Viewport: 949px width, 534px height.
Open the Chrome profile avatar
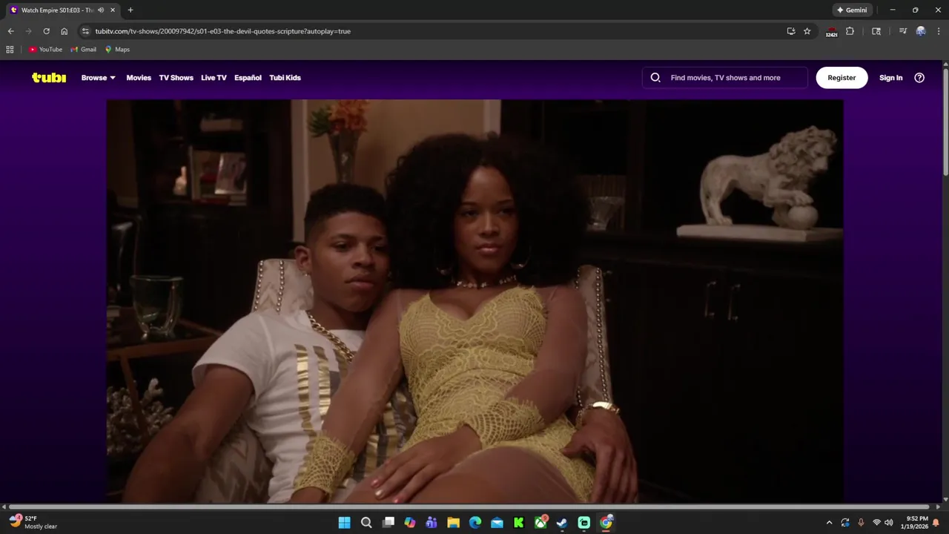pyautogui.click(x=921, y=31)
